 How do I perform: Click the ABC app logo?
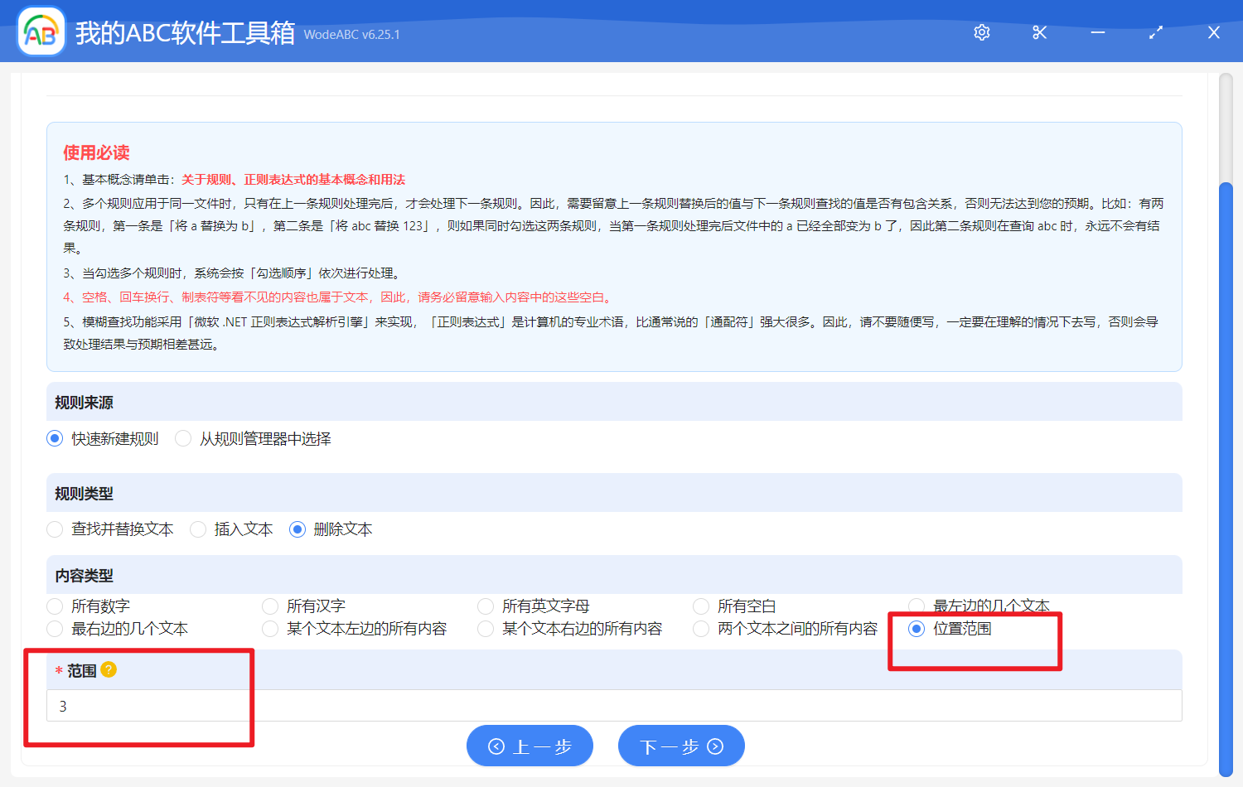tap(41, 31)
